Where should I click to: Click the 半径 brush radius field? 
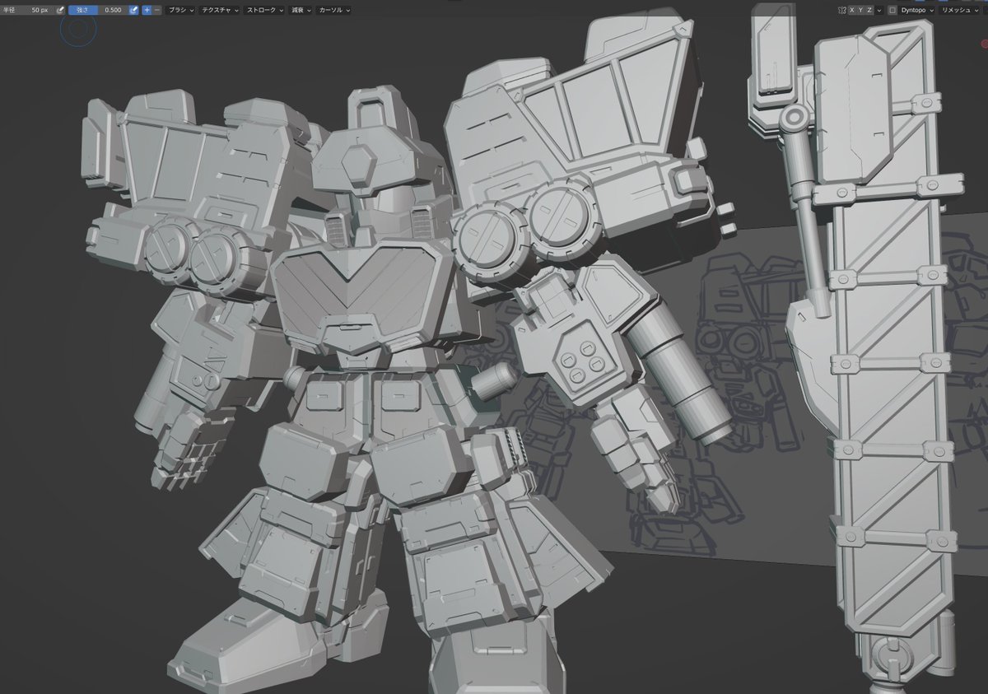point(27,10)
